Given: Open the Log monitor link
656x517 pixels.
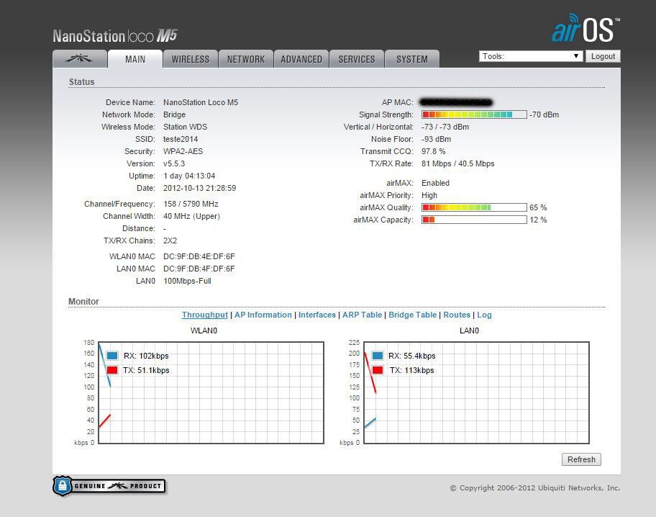Looking at the screenshot, I should 484,315.
